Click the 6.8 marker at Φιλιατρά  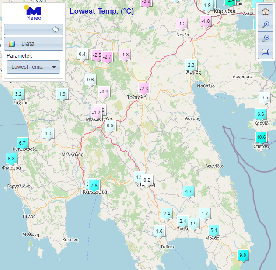click(x=11, y=159)
